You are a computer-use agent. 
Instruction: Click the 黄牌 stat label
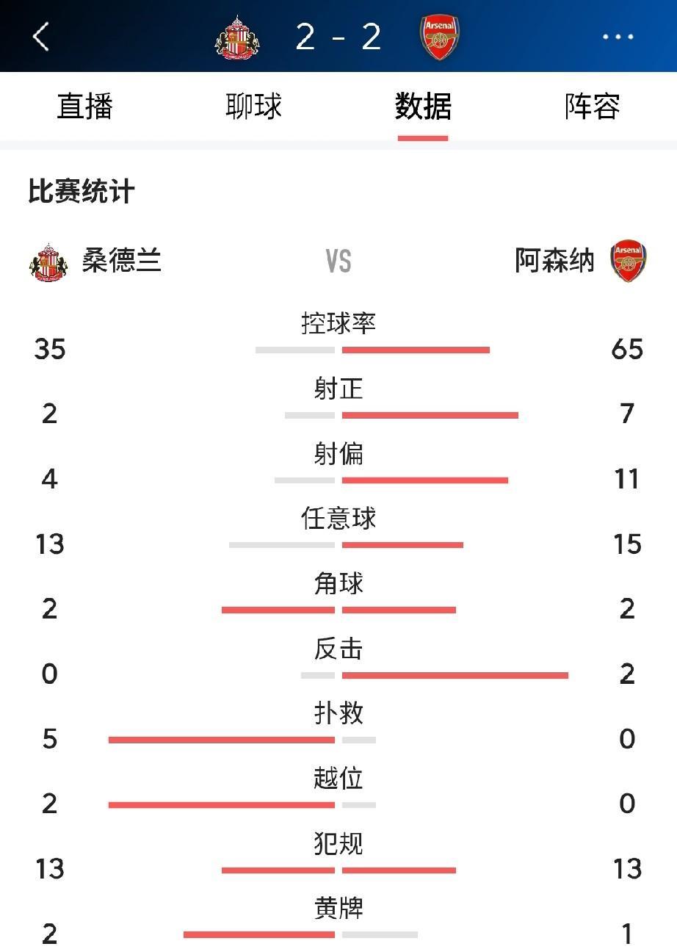coord(338,910)
